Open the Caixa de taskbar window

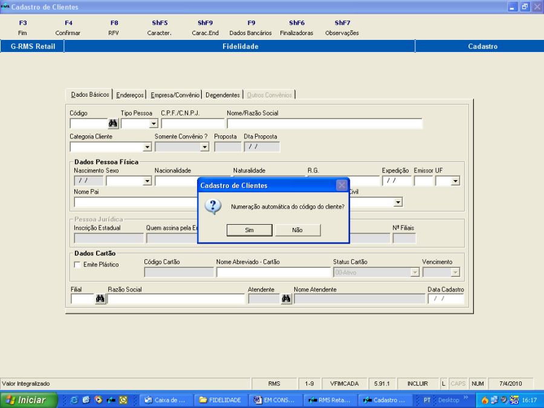[x=165, y=400]
